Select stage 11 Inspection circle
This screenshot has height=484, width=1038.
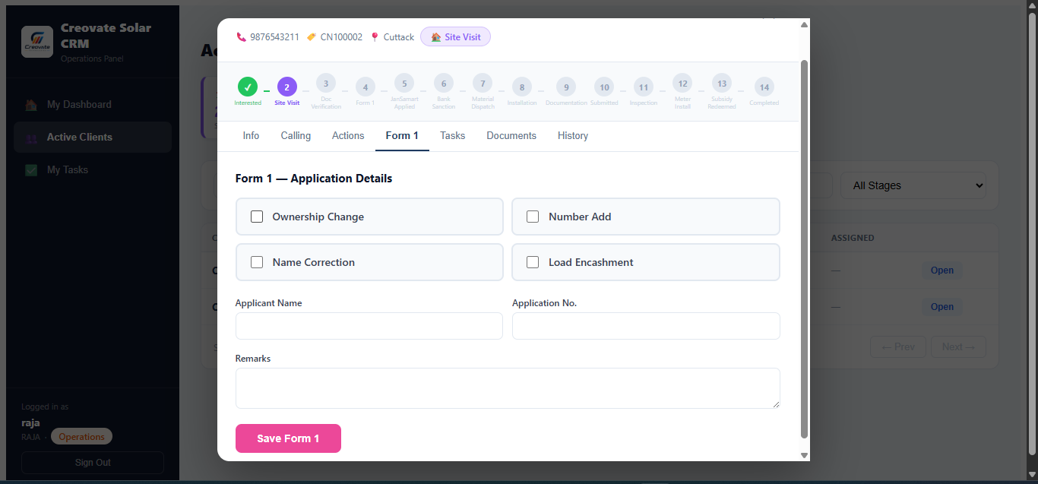coord(644,87)
